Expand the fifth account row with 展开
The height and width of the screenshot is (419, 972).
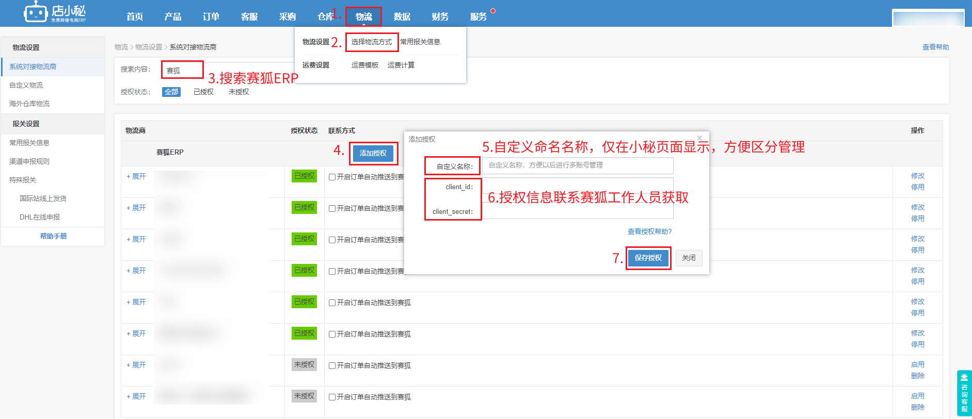(x=136, y=302)
